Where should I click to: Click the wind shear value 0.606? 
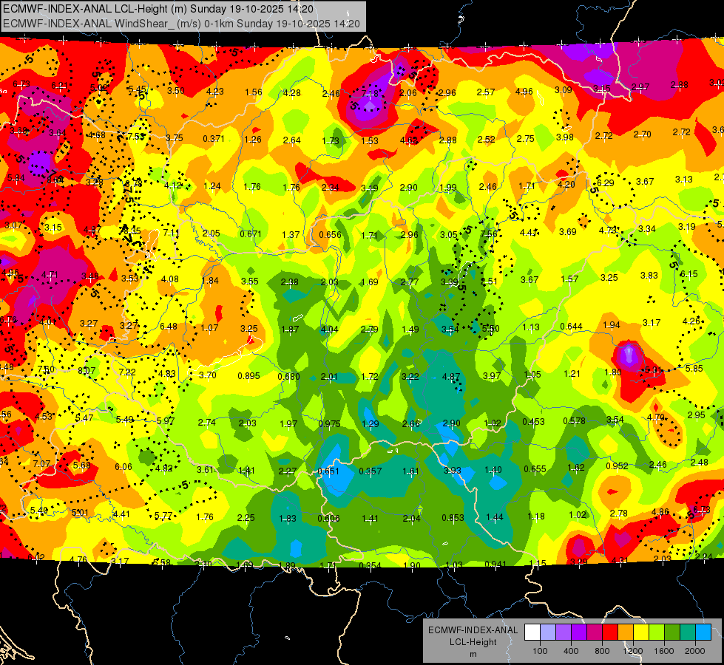(328, 518)
